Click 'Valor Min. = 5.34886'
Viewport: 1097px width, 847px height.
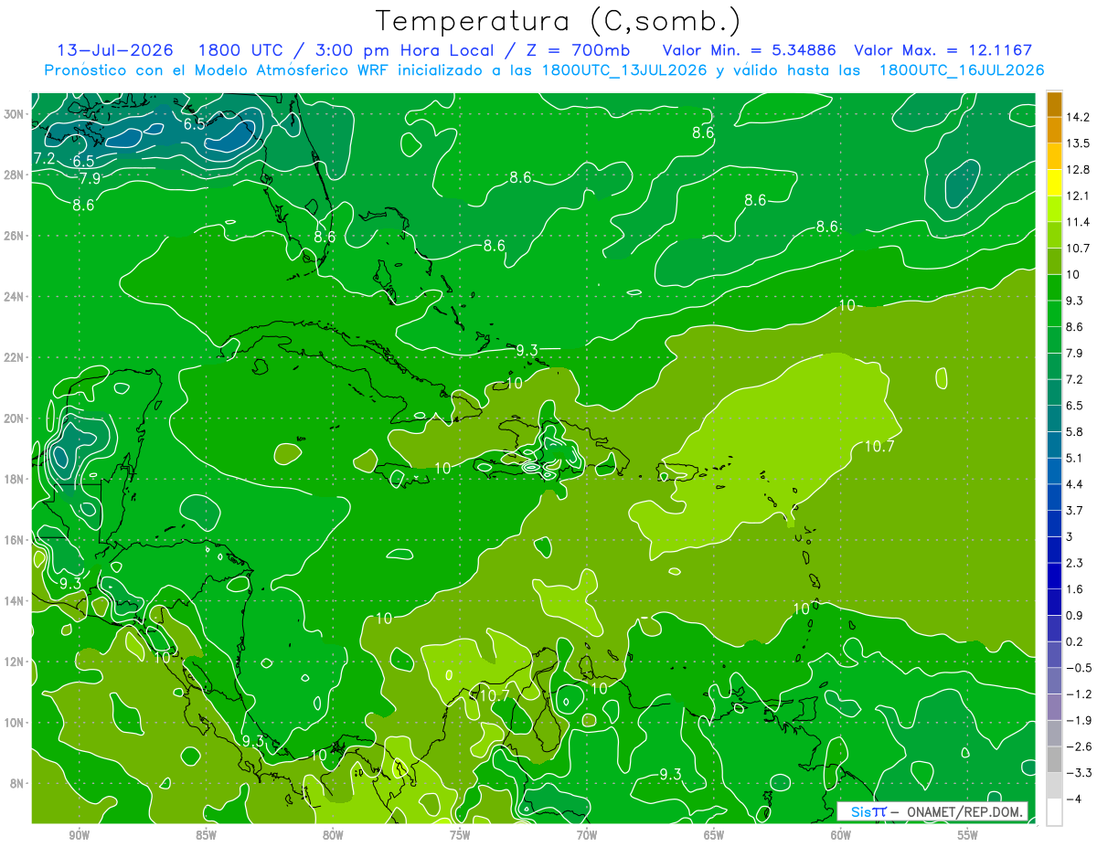tap(749, 50)
